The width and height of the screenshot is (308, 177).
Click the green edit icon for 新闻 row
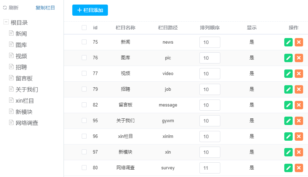pyautogui.click(x=288, y=42)
